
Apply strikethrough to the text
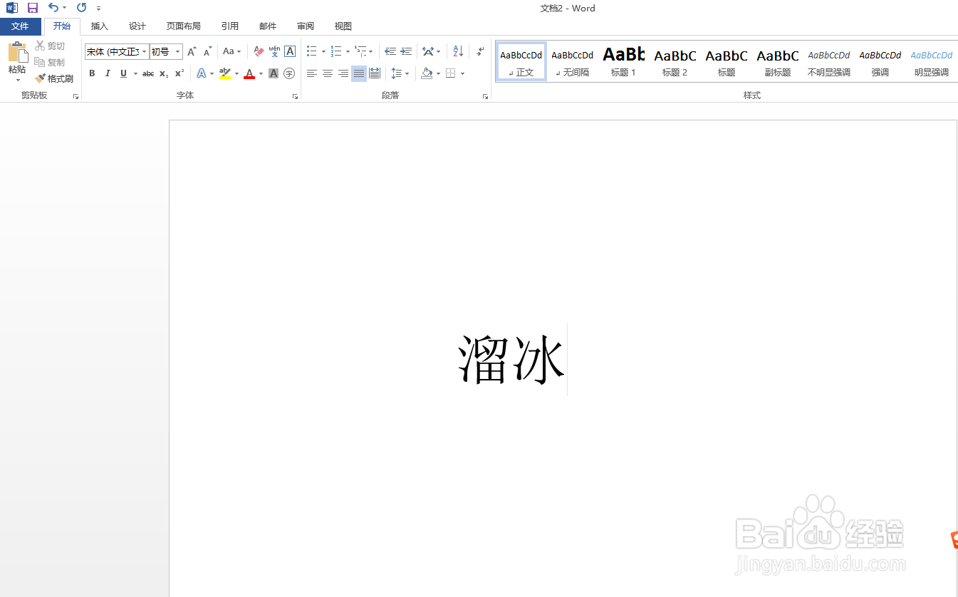147,73
